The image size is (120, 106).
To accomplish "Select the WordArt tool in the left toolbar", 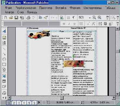I will coord(4,31).
